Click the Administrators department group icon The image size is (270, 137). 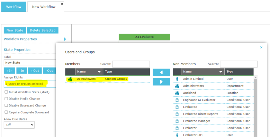pos(177,86)
